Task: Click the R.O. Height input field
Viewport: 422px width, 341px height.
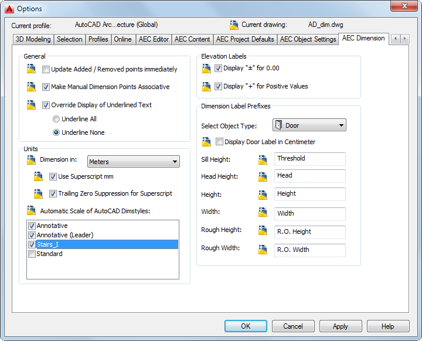Action: point(310,232)
